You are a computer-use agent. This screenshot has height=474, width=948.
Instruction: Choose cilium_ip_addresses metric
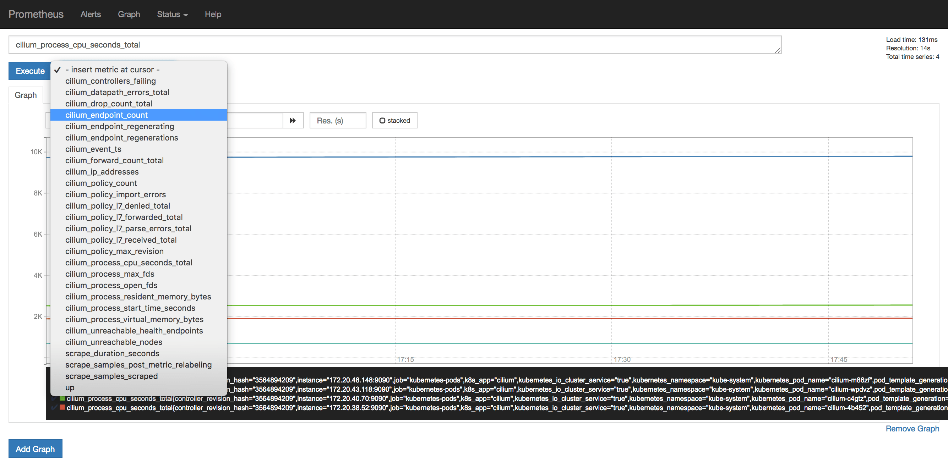tap(139, 172)
